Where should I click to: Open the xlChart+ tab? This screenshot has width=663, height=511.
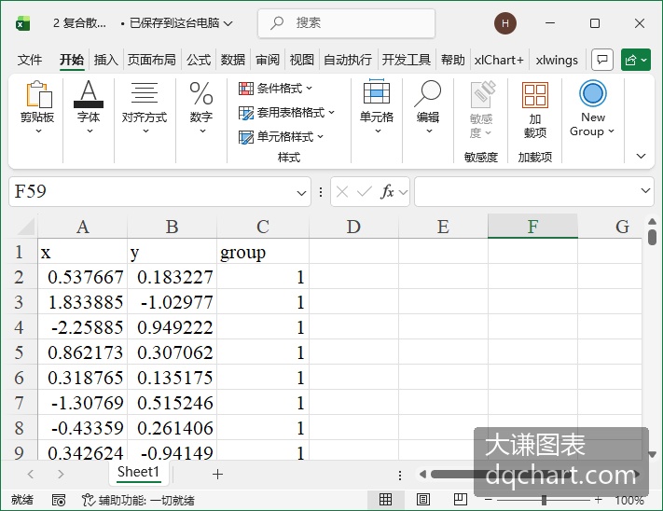(x=499, y=60)
